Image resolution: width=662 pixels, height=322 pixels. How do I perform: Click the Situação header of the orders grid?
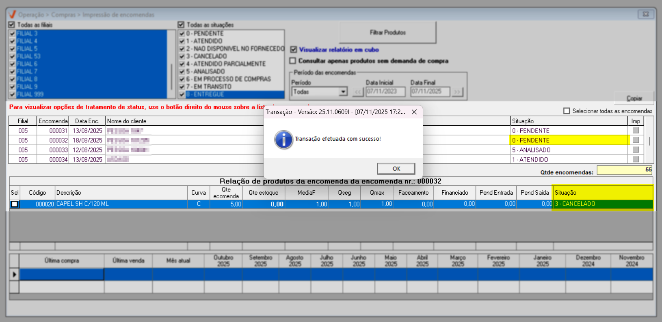pyautogui.click(x=569, y=121)
